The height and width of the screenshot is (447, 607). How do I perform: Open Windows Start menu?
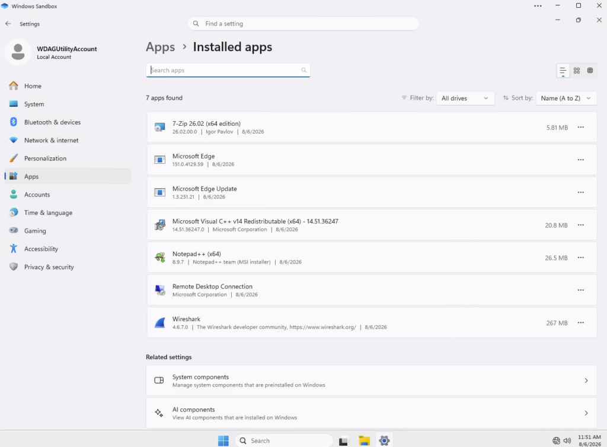point(223,440)
